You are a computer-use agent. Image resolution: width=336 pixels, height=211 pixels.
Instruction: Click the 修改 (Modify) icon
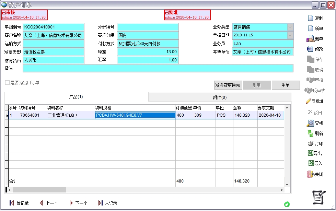(x=310, y=49)
